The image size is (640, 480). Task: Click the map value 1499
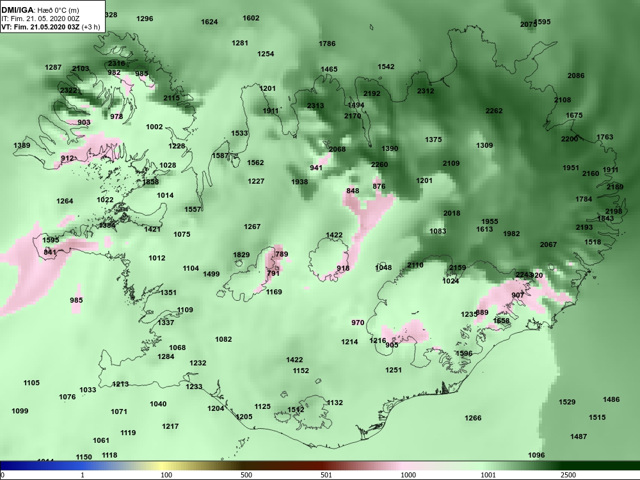[x=211, y=274]
